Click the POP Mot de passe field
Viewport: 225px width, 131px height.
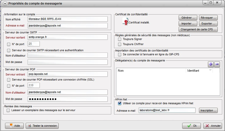click(x=67, y=99)
